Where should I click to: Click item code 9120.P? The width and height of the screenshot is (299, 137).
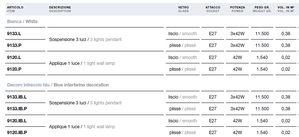pos(14,69)
